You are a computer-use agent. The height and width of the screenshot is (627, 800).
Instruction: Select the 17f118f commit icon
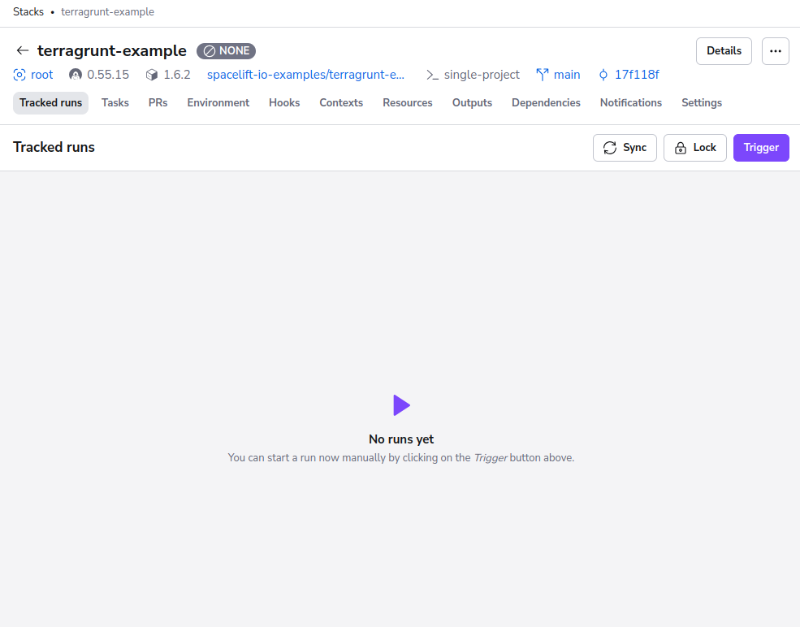603,74
